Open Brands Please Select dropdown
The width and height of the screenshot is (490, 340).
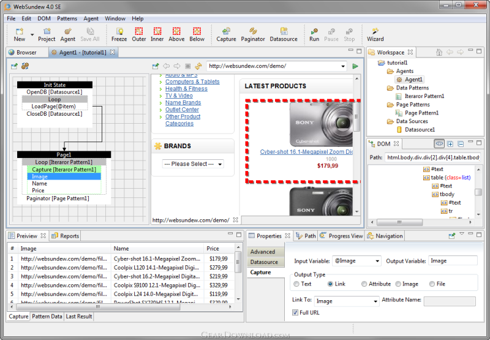220,164
